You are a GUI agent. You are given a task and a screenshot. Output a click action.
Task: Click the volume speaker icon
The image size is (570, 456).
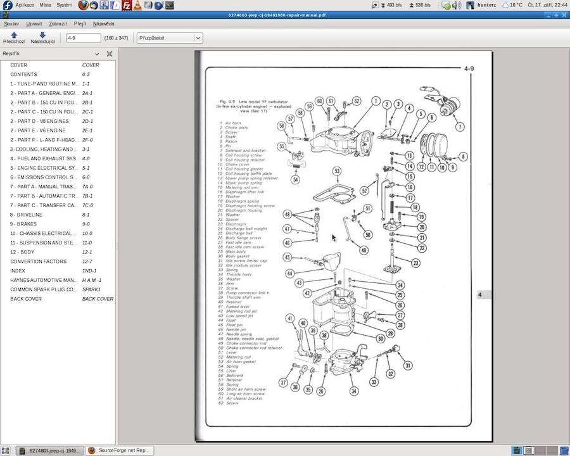coord(457,5)
